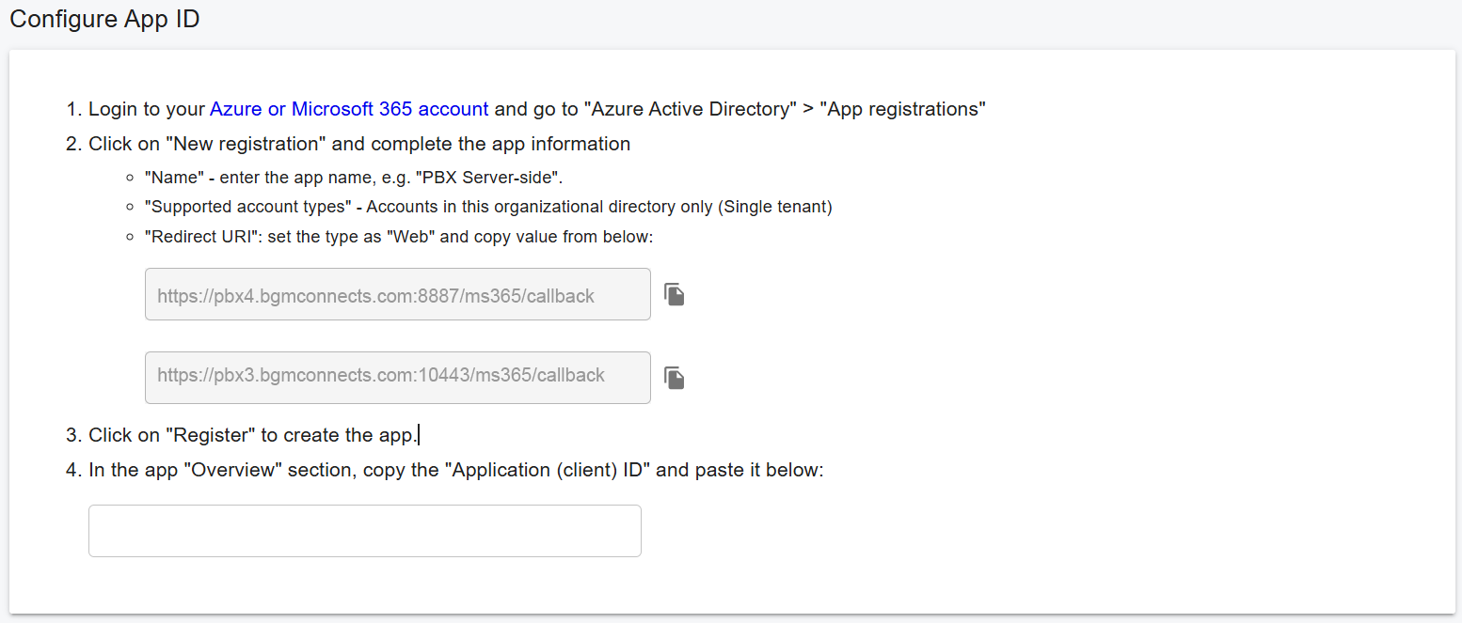Click the "App registrations" text in step 1
Viewport: 1463px width, 623px height.
(x=902, y=109)
